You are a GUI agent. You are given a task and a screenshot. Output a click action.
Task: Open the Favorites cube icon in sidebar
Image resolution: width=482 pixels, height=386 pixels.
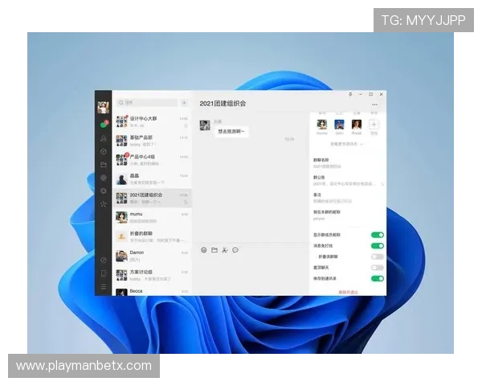point(104,151)
